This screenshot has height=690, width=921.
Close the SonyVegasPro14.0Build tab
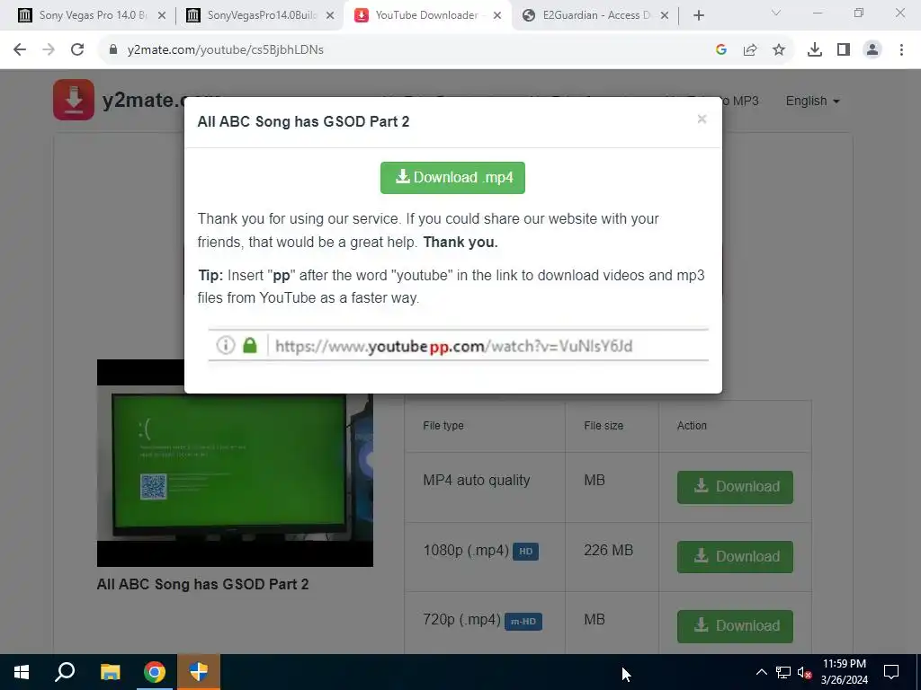tap(330, 16)
